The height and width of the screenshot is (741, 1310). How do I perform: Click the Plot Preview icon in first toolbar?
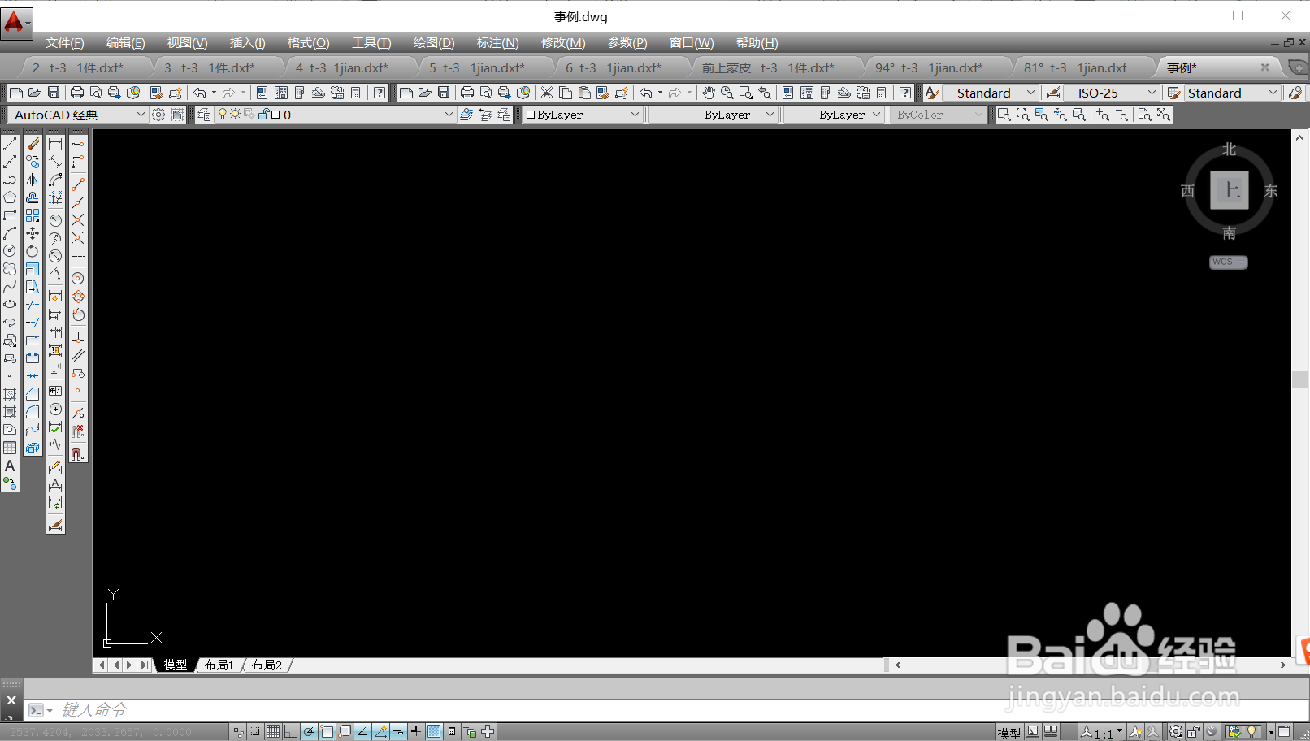(x=96, y=93)
